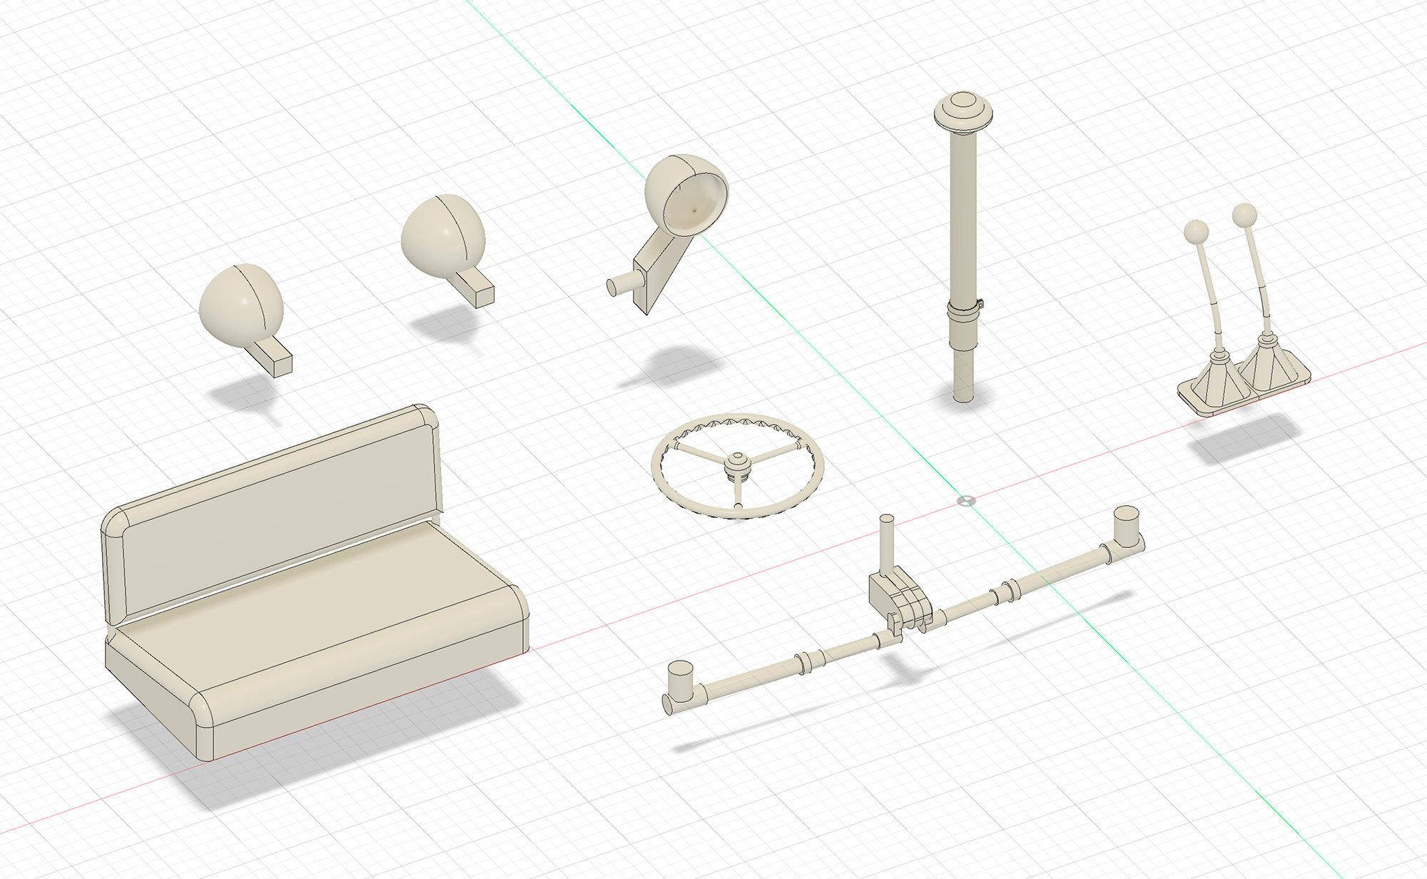This screenshot has width=1427, height=879.
Task: Select the left end cylinder of linkage rod
Action: [679, 679]
